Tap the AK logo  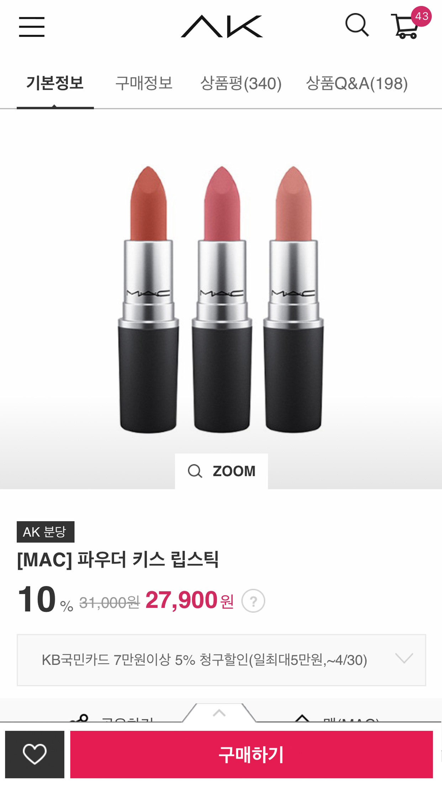coord(222,26)
